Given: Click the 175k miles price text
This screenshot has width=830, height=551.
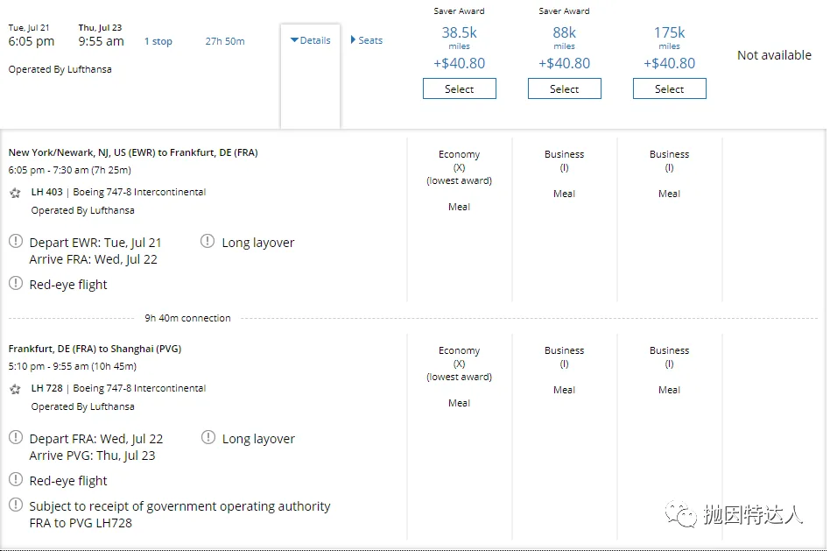Looking at the screenshot, I should [669, 33].
